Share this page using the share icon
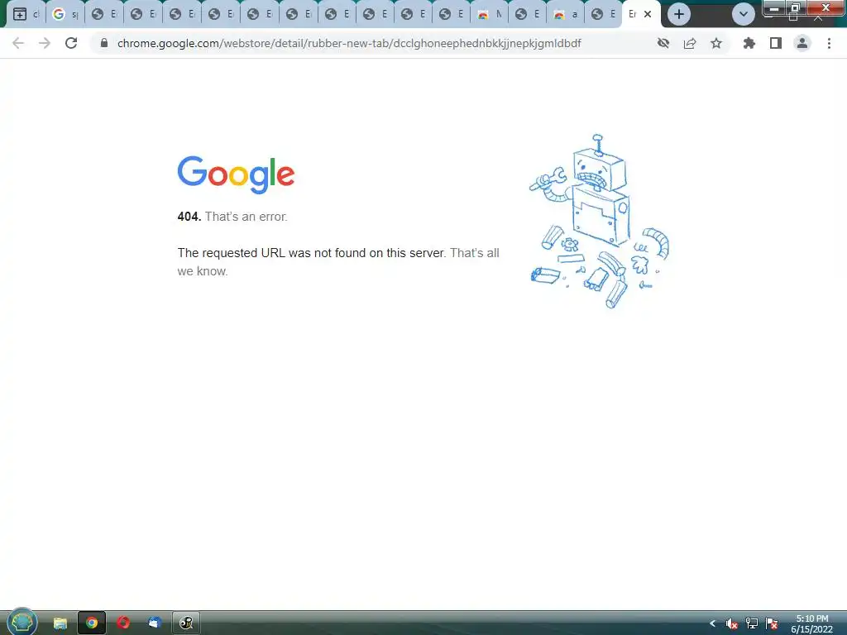The width and height of the screenshot is (847, 635). tap(690, 43)
